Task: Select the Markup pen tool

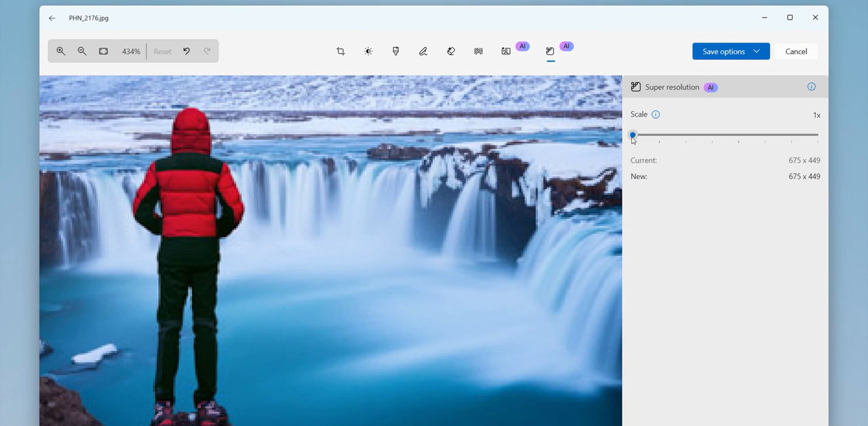Action: [x=423, y=51]
